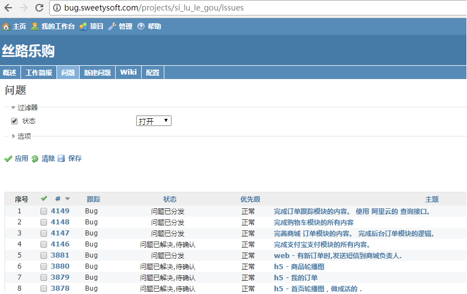Click the floppy disk 保存 icon
467x294 pixels.
[61, 159]
